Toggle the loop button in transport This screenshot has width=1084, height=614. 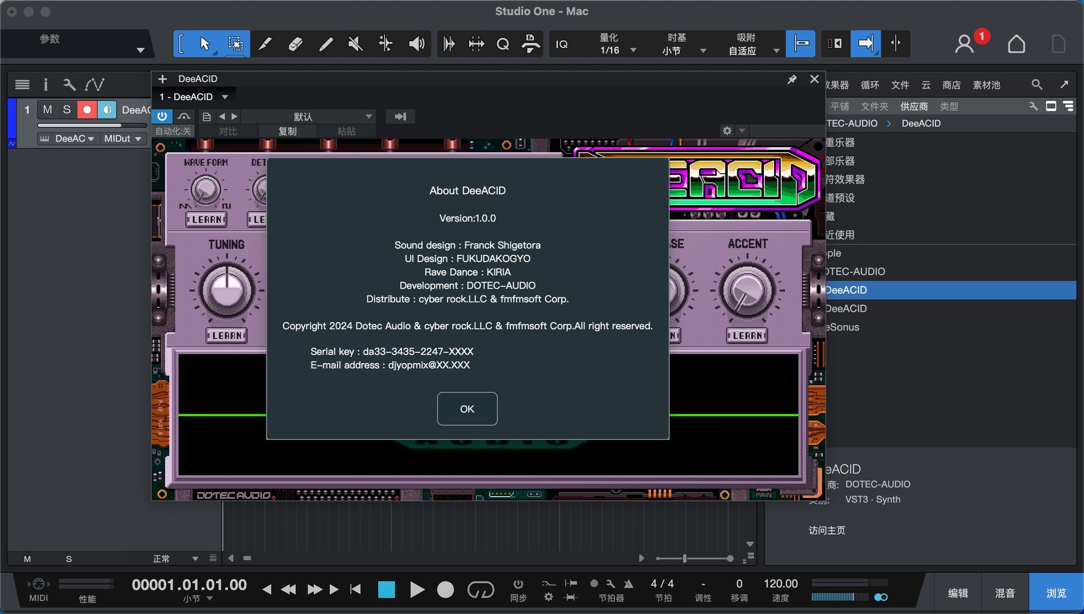(481, 590)
